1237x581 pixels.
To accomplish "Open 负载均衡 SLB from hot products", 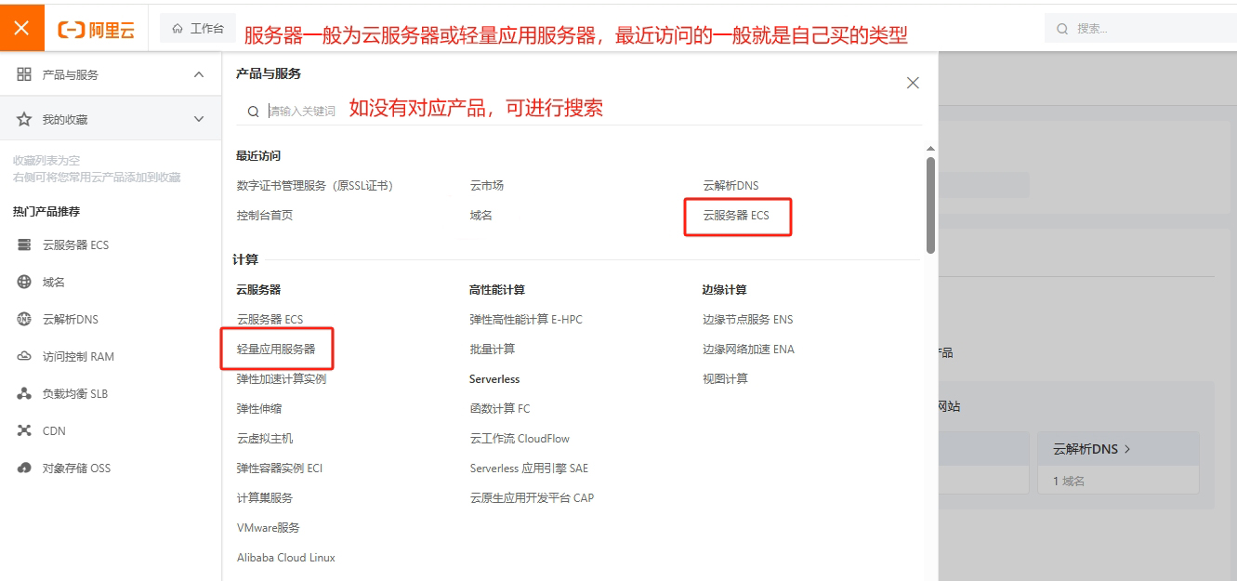I will pyautogui.click(x=75, y=394).
